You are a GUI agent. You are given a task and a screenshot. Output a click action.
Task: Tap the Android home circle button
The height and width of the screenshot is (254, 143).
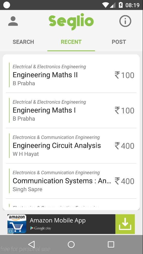click(x=71, y=244)
